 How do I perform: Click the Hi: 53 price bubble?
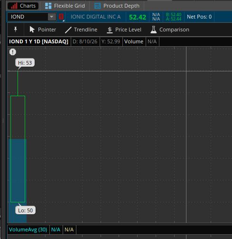25,63
